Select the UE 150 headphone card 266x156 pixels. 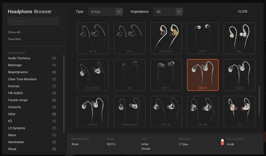tap(166, 112)
